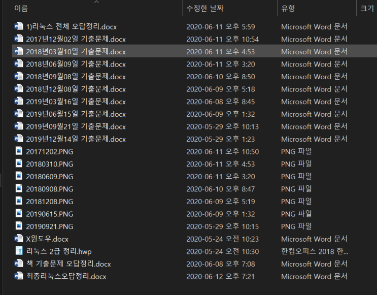Select file name 2018년06월09일 기출문제.docx
Viewport: 377px width, 295px height.
pyautogui.click(x=76, y=64)
